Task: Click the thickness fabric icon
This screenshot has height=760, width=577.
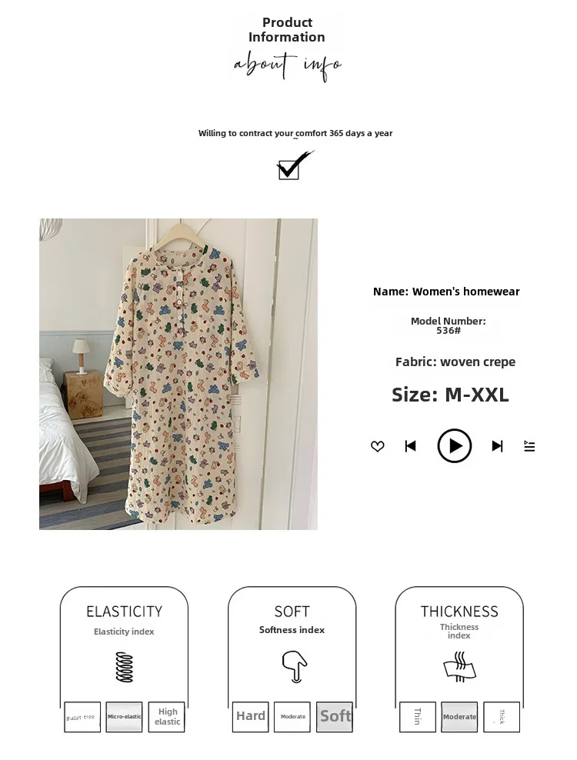Action: pos(460,667)
